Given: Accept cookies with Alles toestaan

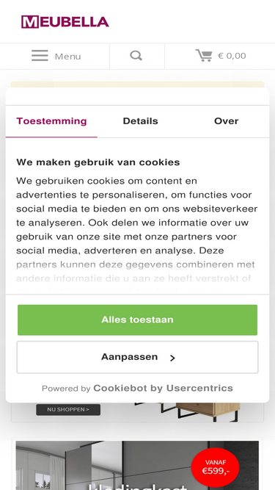Looking at the screenshot, I should click(138, 320).
